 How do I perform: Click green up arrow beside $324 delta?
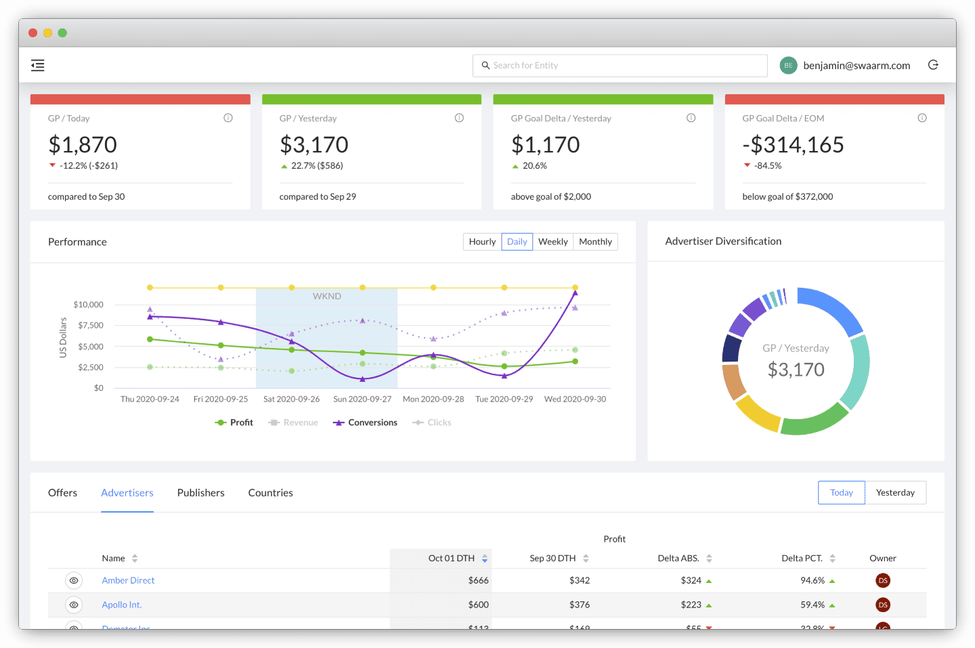(709, 581)
